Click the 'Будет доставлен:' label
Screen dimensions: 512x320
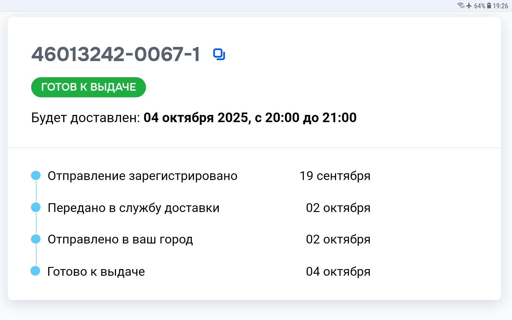[86, 118]
